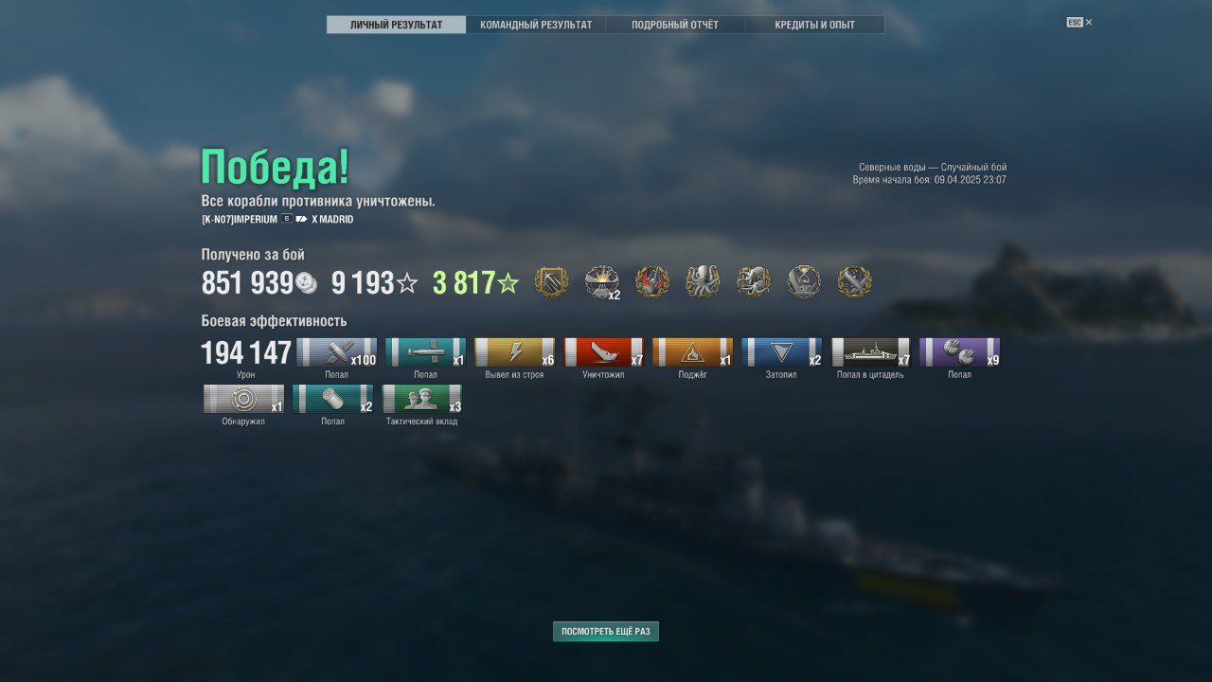
Task: Click the green free XP star
Action: (x=508, y=282)
